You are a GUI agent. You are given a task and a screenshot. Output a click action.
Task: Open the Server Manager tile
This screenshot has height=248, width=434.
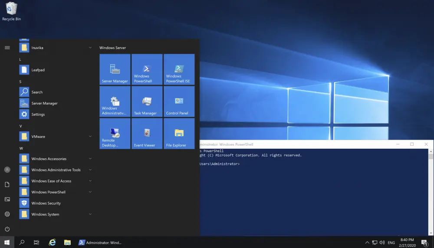coord(115,69)
